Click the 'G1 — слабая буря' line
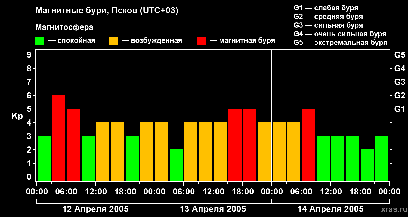 (x=326, y=8)
